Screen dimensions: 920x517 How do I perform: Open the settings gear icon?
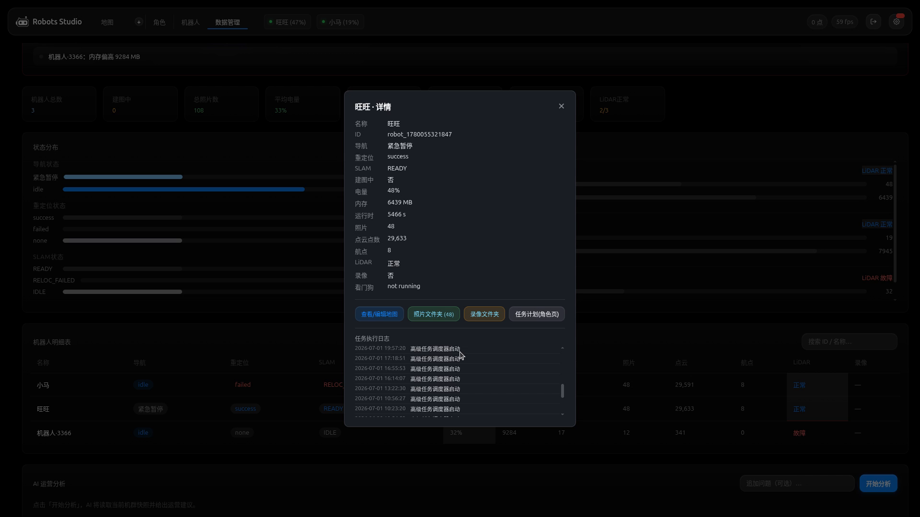[x=897, y=22]
